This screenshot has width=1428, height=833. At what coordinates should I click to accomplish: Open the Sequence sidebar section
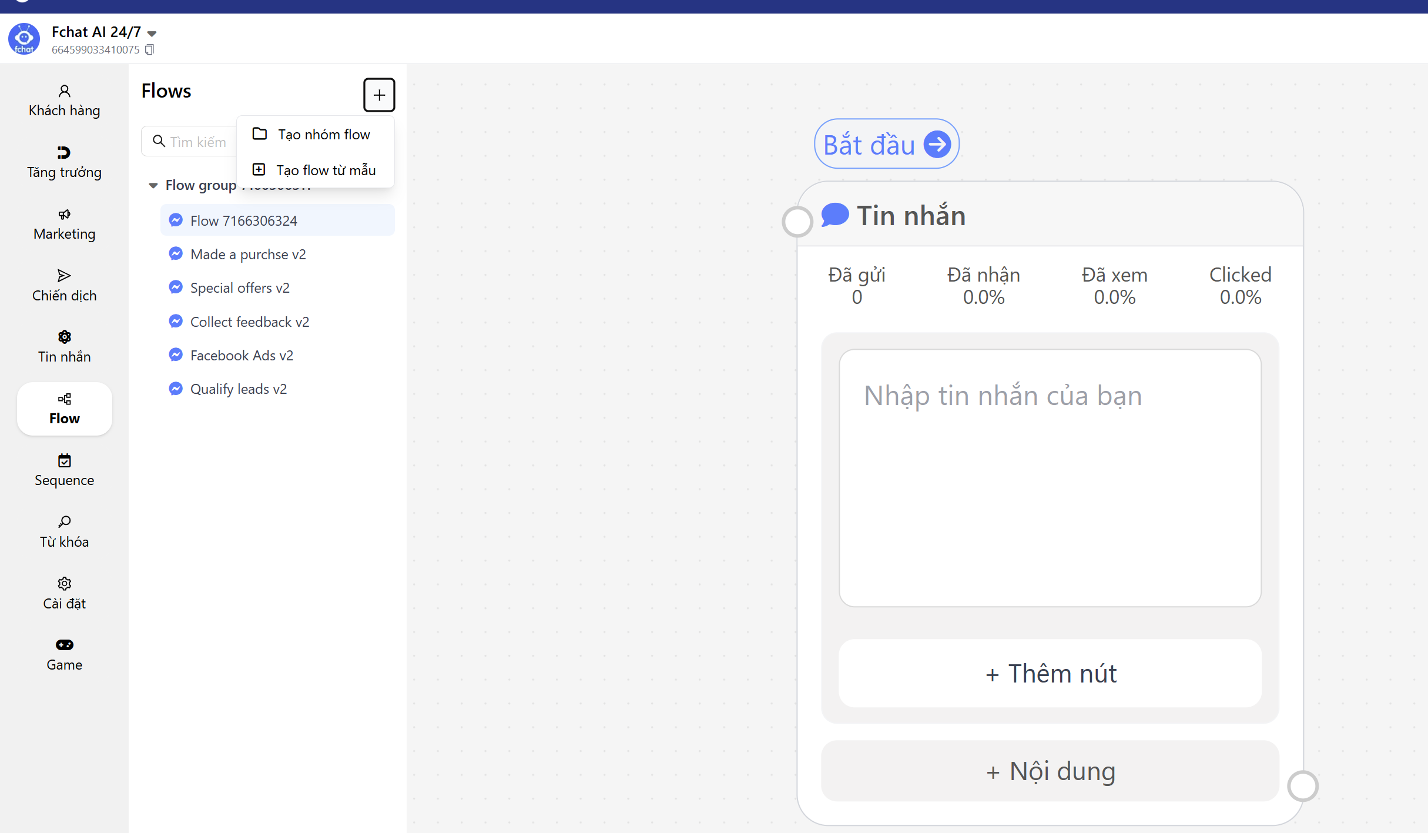(64, 470)
